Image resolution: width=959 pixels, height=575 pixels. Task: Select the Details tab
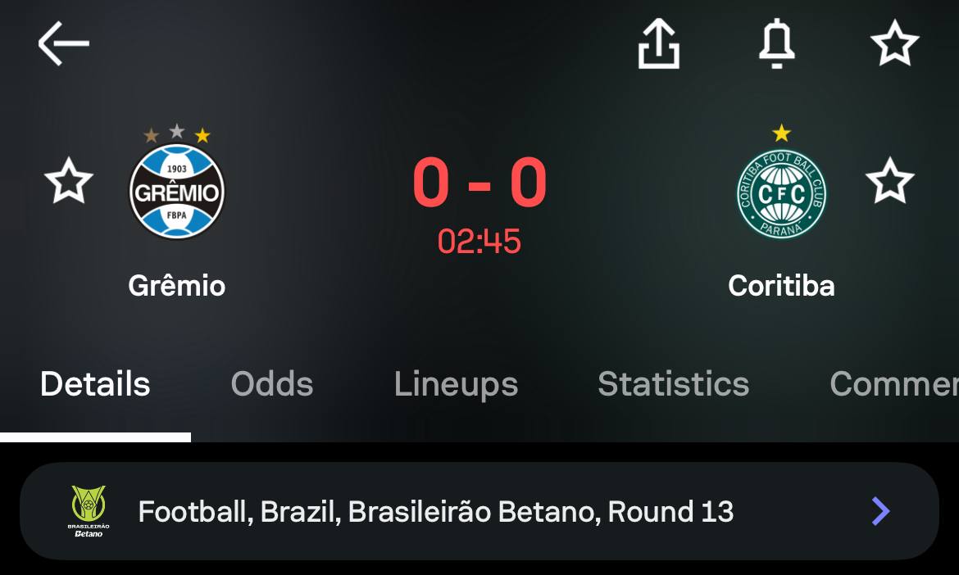pos(95,384)
